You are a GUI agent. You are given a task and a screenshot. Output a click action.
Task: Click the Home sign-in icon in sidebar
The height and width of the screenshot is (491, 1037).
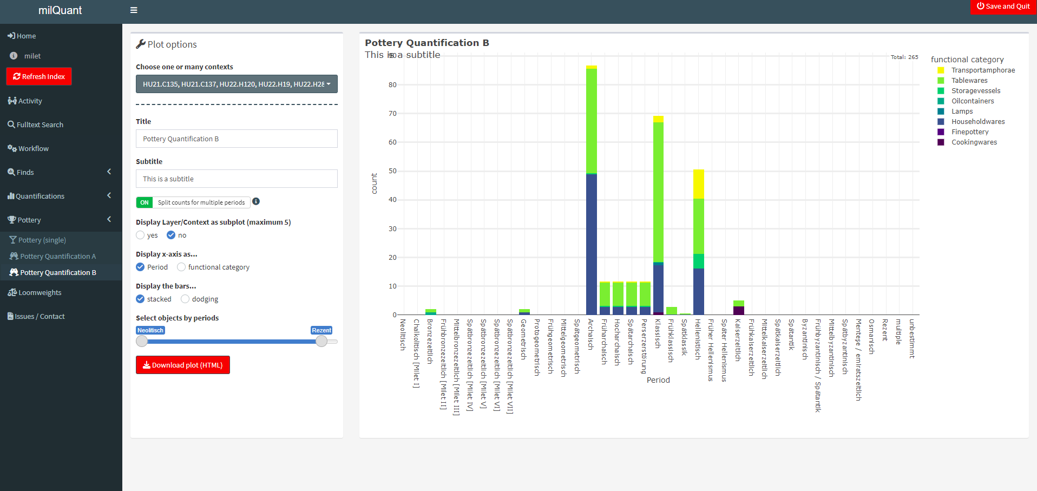[11, 36]
